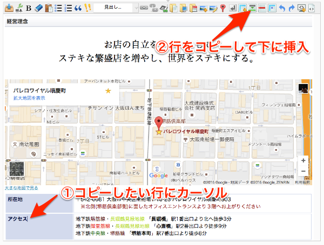
Task: Click the 心斎橋 station access line
Action: [x=151, y=226]
